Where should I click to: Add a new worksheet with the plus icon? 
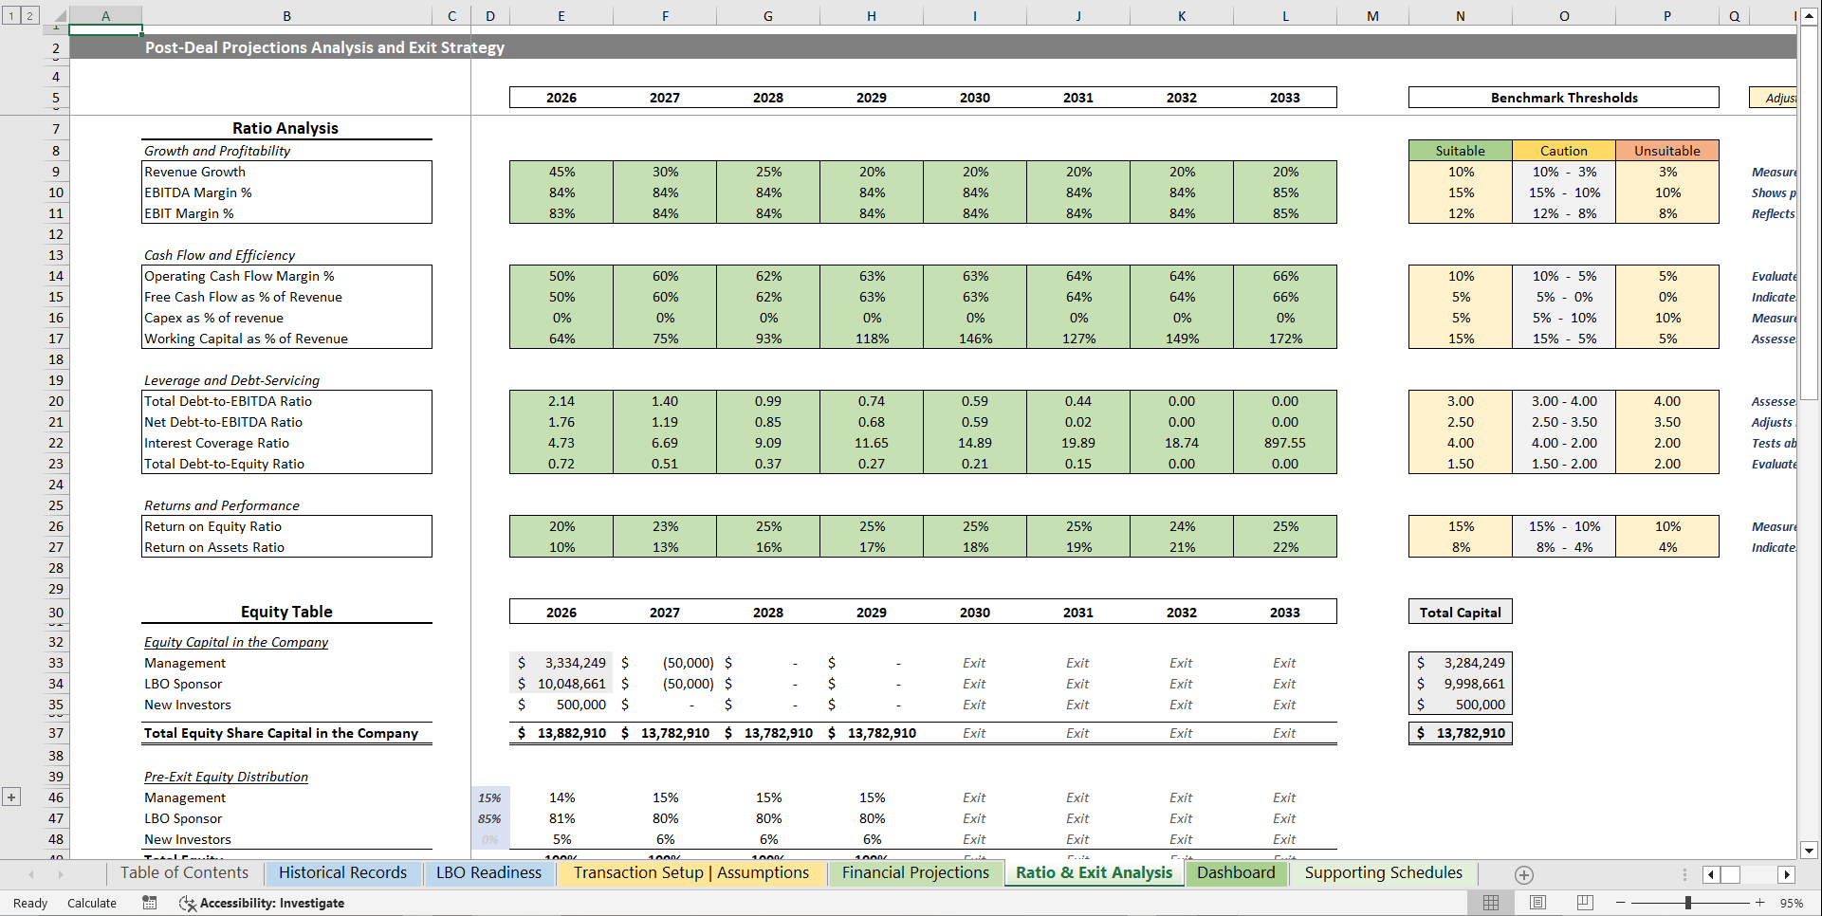point(1525,874)
